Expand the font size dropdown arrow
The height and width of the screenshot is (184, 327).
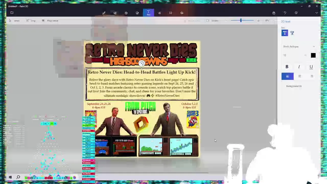pos(305,55)
